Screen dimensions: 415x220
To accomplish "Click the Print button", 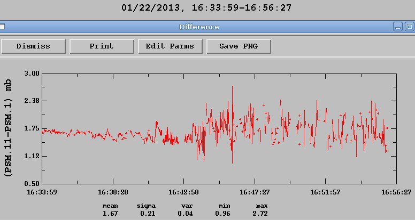I will (x=102, y=46).
